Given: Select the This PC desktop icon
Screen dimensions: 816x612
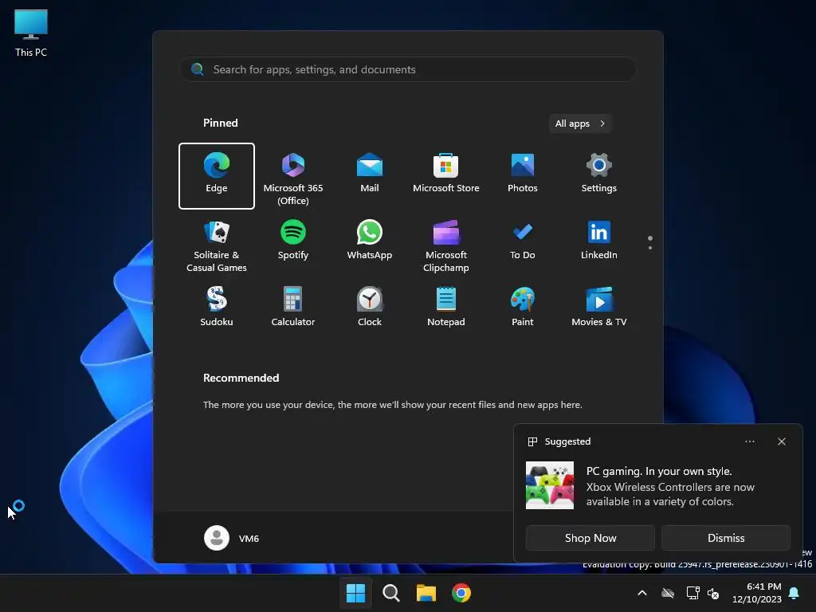Looking at the screenshot, I should (31, 33).
